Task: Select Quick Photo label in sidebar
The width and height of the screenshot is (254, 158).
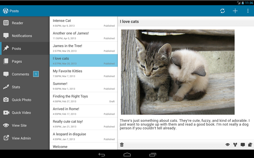Action: click(x=21, y=100)
